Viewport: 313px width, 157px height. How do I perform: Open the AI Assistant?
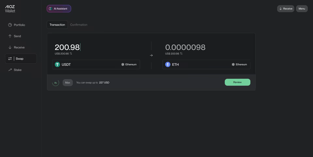tap(59, 9)
